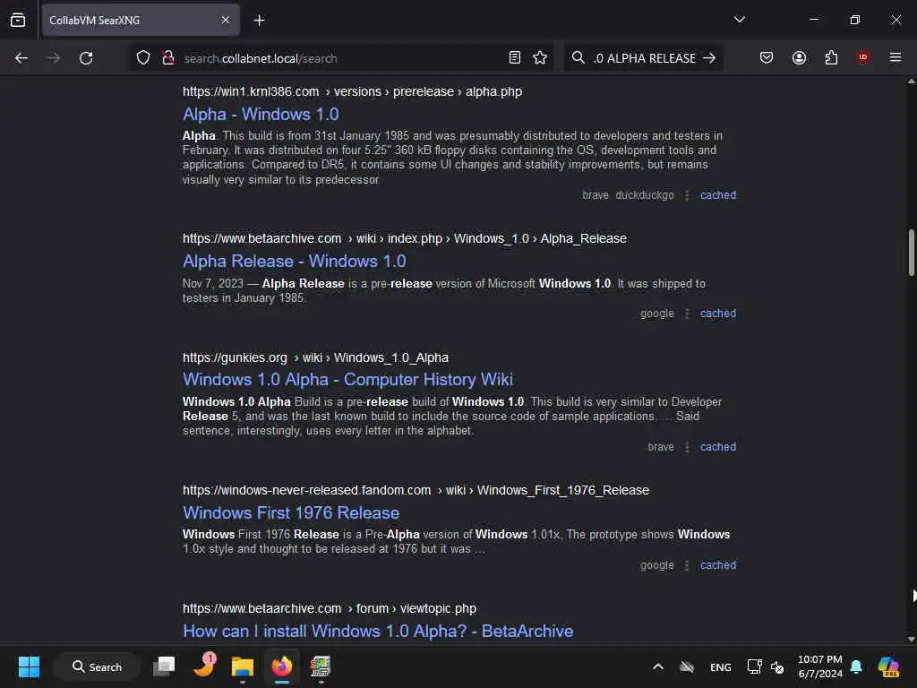Open uBlock Origin extension icon
Image resolution: width=917 pixels, height=688 pixels.
coord(863,57)
